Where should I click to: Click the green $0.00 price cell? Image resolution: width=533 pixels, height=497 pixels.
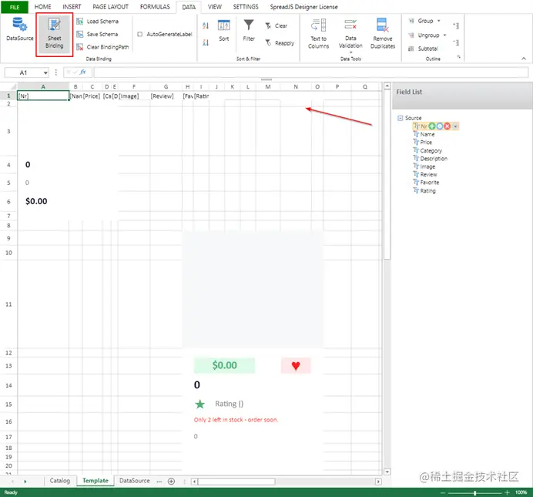tap(224, 366)
